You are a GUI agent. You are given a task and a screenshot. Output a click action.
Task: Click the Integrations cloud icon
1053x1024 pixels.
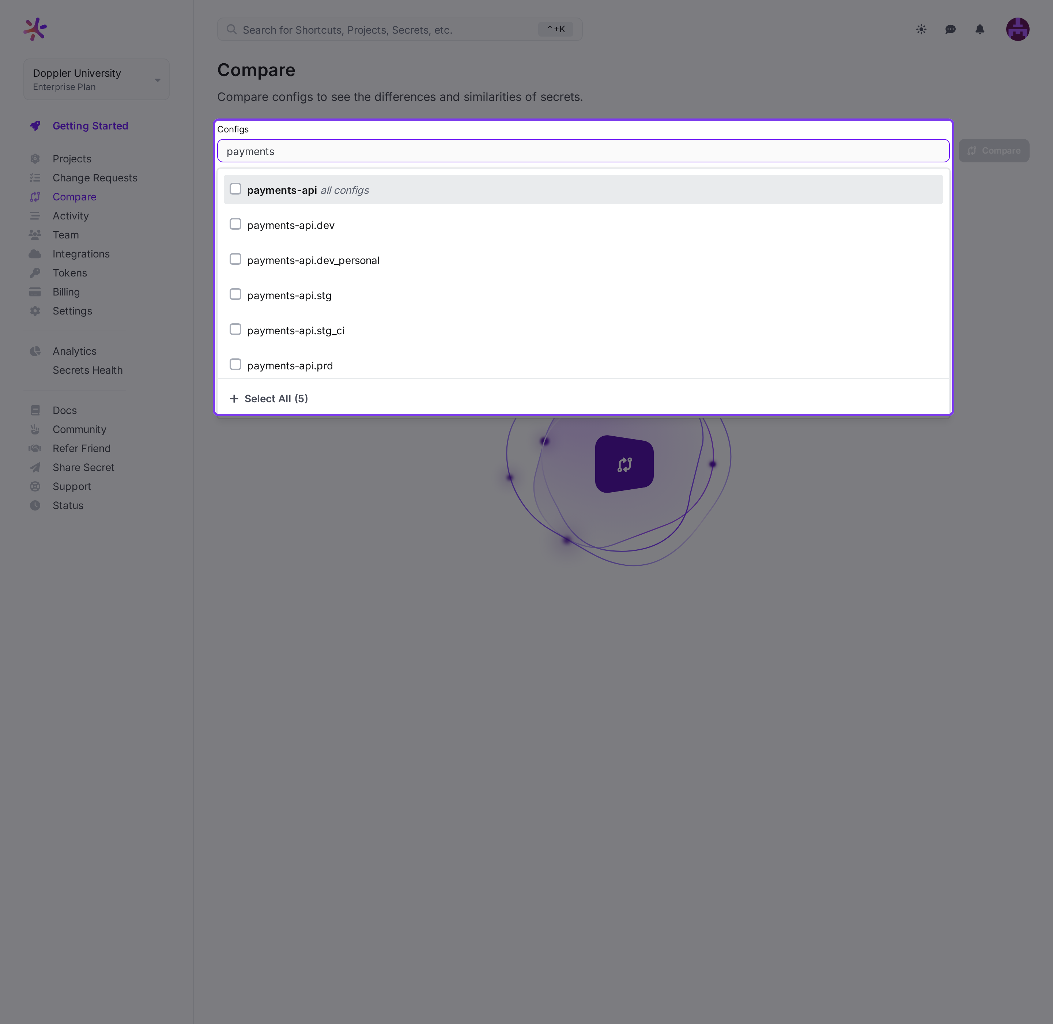(x=35, y=254)
